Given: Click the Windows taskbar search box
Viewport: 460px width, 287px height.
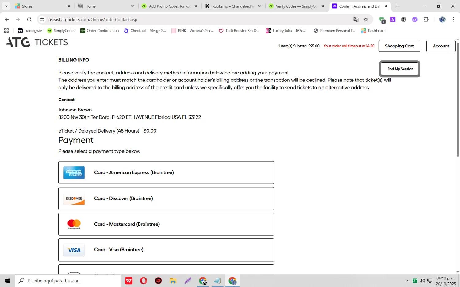Looking at the screenshot, I should 68,281.
